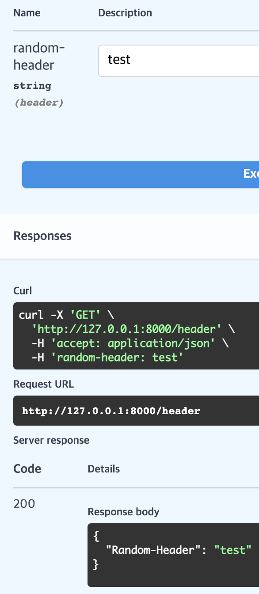This screenshot has width=259, height=594.
Task: Click the 200 response code
Action: (23, 503)
